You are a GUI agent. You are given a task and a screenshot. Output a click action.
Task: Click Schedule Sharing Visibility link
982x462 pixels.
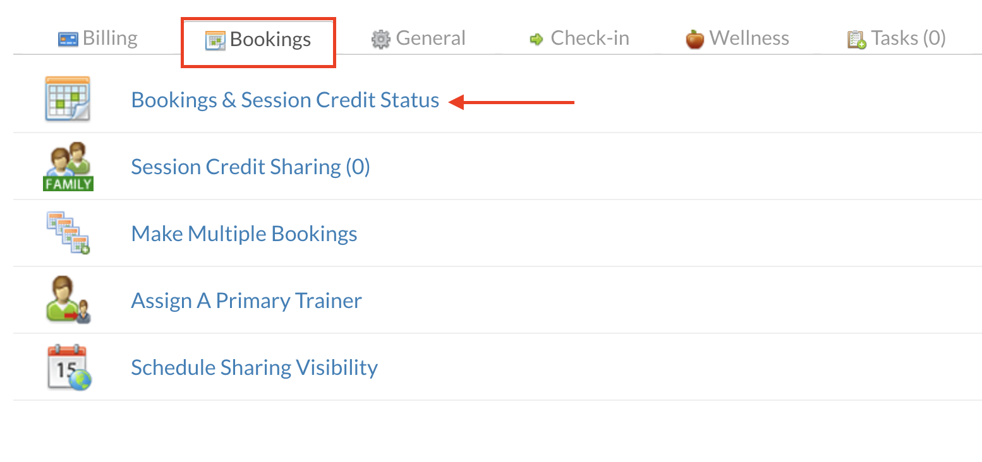254,368
